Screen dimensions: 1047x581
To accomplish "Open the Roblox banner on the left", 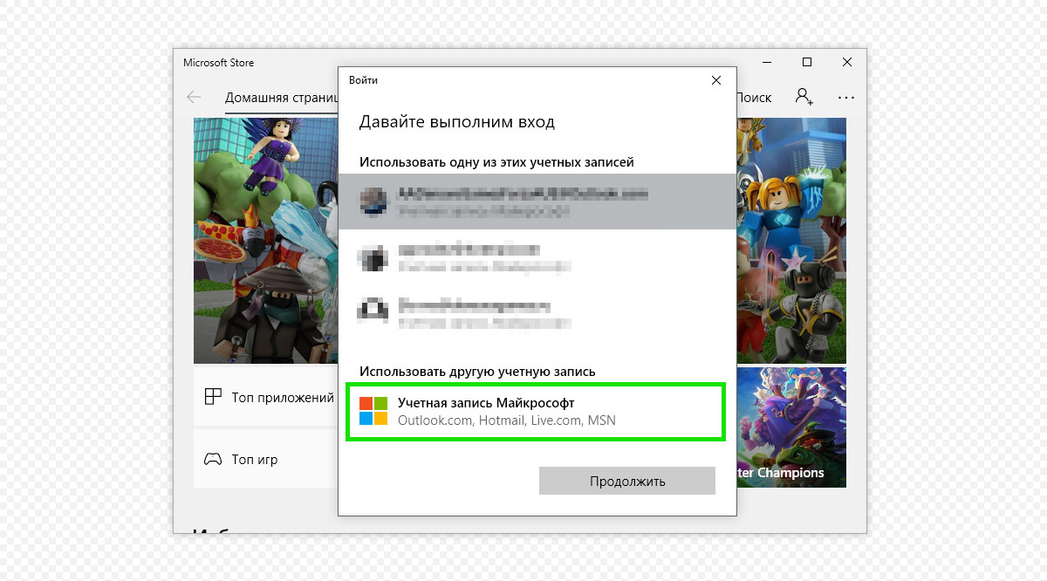I will [265, 241].
